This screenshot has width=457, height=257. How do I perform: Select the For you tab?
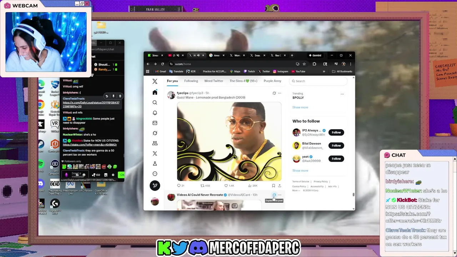(x=172, y=81)
